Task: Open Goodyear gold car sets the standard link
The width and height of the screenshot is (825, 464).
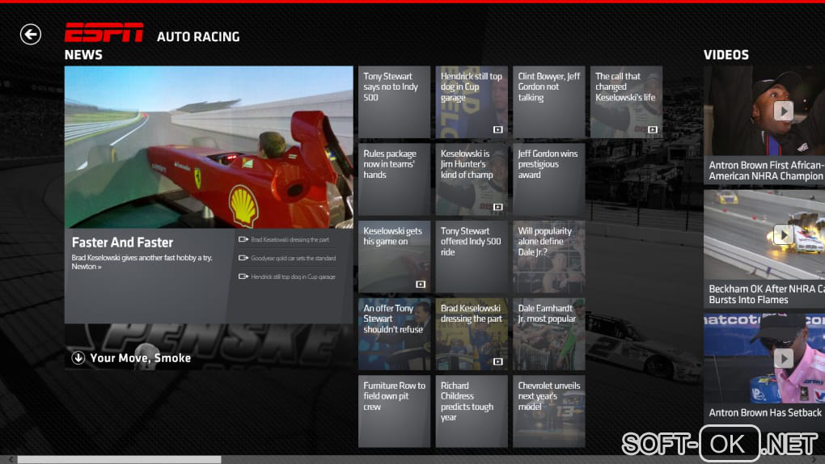Action: click(x=292, y=259)
